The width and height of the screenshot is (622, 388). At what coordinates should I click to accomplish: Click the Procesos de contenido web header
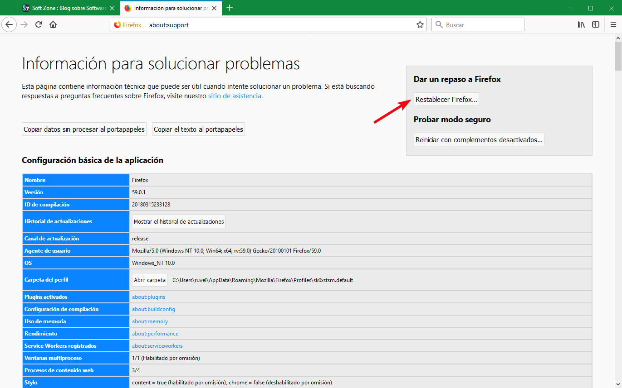tap(76, 370)
